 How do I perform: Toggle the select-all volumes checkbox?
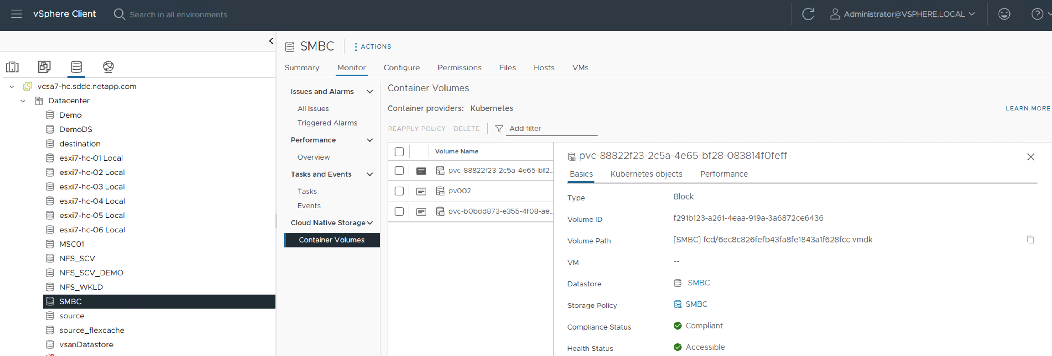click(399, 152)
